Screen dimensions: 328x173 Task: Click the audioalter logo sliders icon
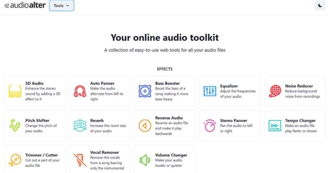pos(7,6)
